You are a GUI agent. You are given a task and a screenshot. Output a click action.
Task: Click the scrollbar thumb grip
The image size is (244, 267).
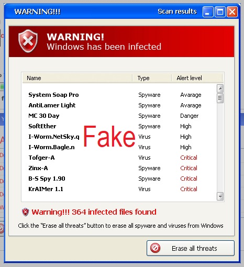pyautogui.click(x=220, y=98)
